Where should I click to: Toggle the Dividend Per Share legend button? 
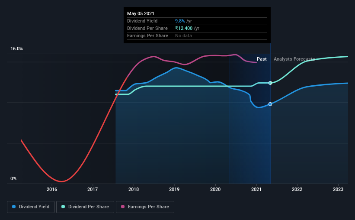click(85, 207)
